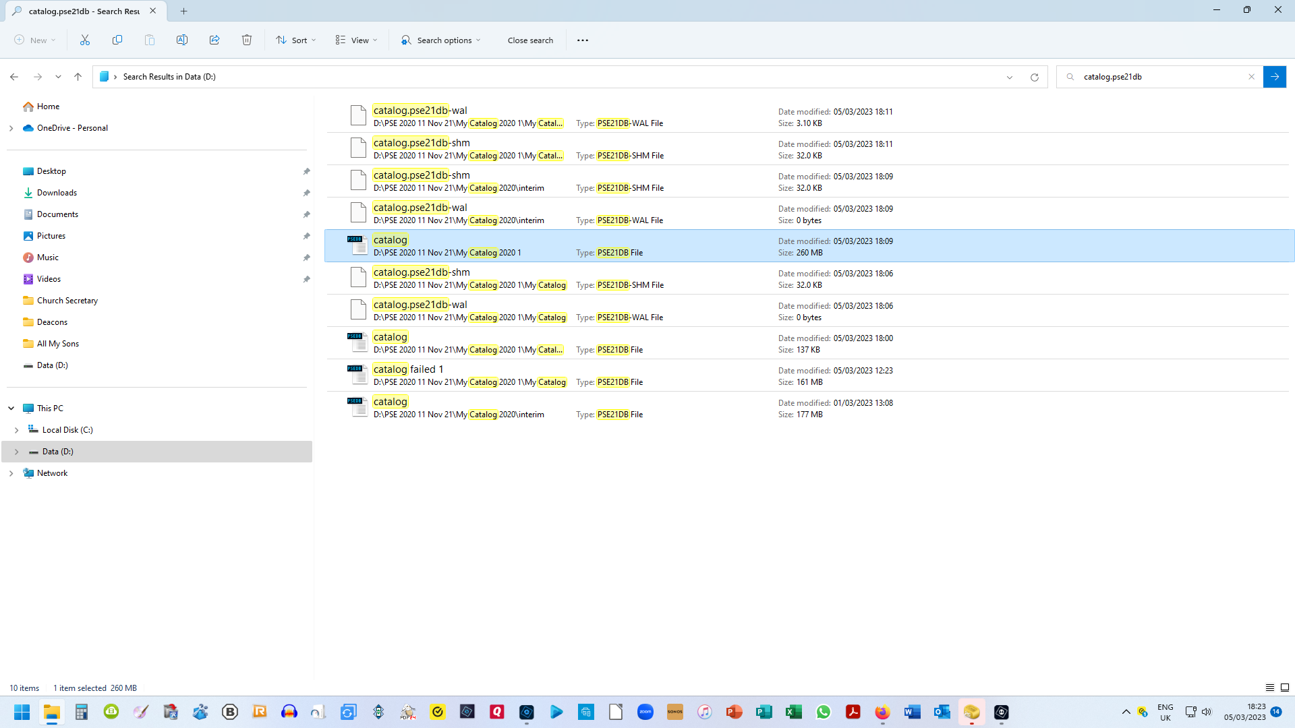Click the New button to create an item
Image resolution: width=1295 pixels, height=728 pixels.
pyautogui.click(x=34, y=40)
